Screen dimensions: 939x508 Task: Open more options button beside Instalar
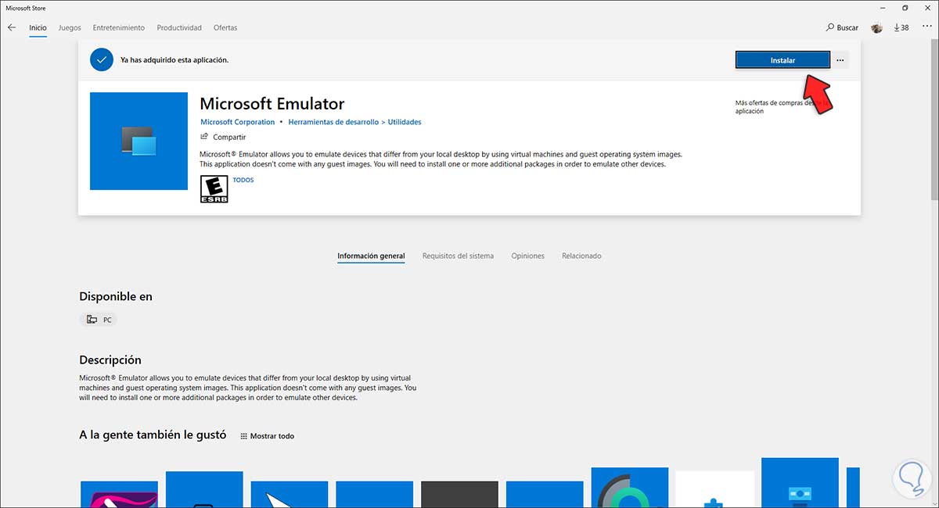pos(840,60)
